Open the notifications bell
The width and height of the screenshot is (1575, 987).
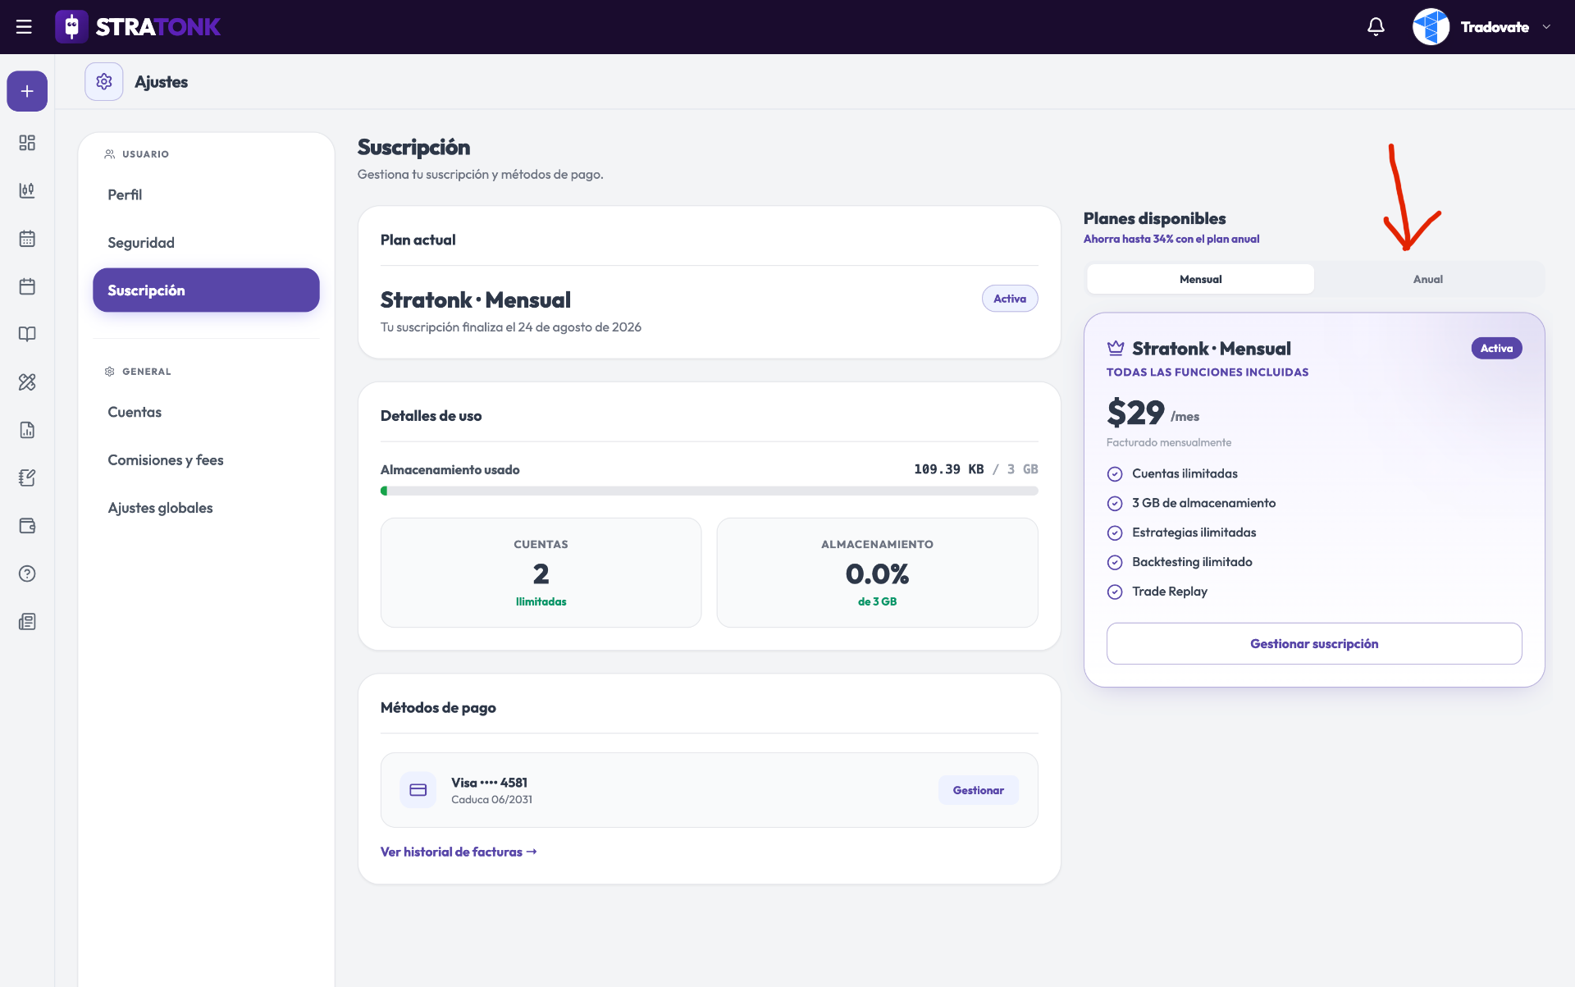(x=1376, y=27)
